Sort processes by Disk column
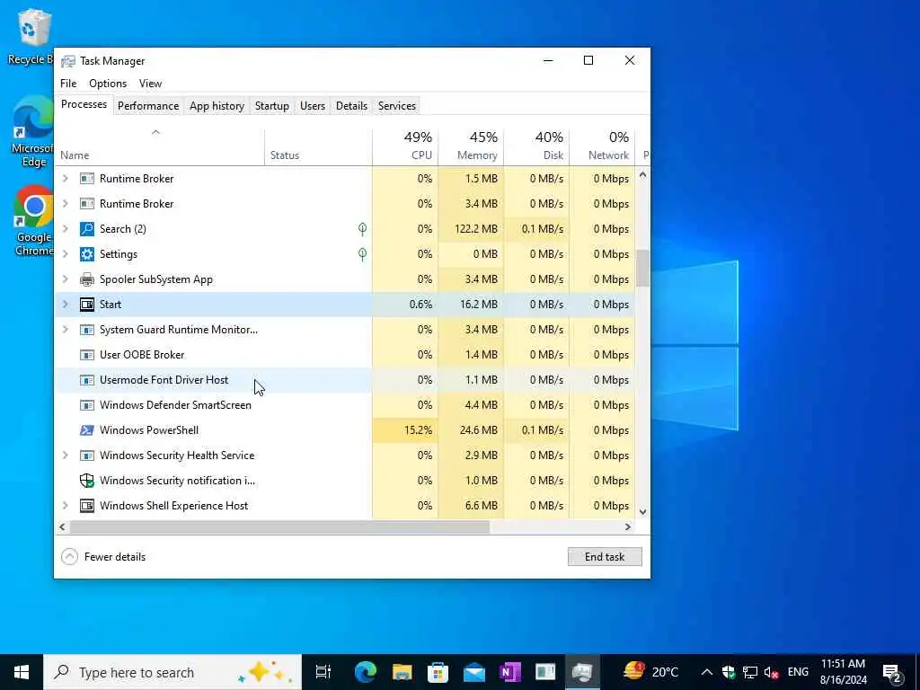The image size is (920, 690). click(x=537, y=146)
